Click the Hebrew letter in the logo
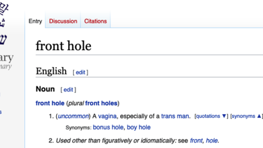This screenshot has width=263, height=148. tap(4, 40)
